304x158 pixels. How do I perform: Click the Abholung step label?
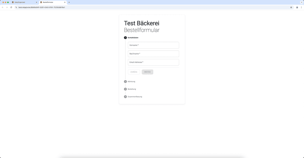[x=131, y=82]
